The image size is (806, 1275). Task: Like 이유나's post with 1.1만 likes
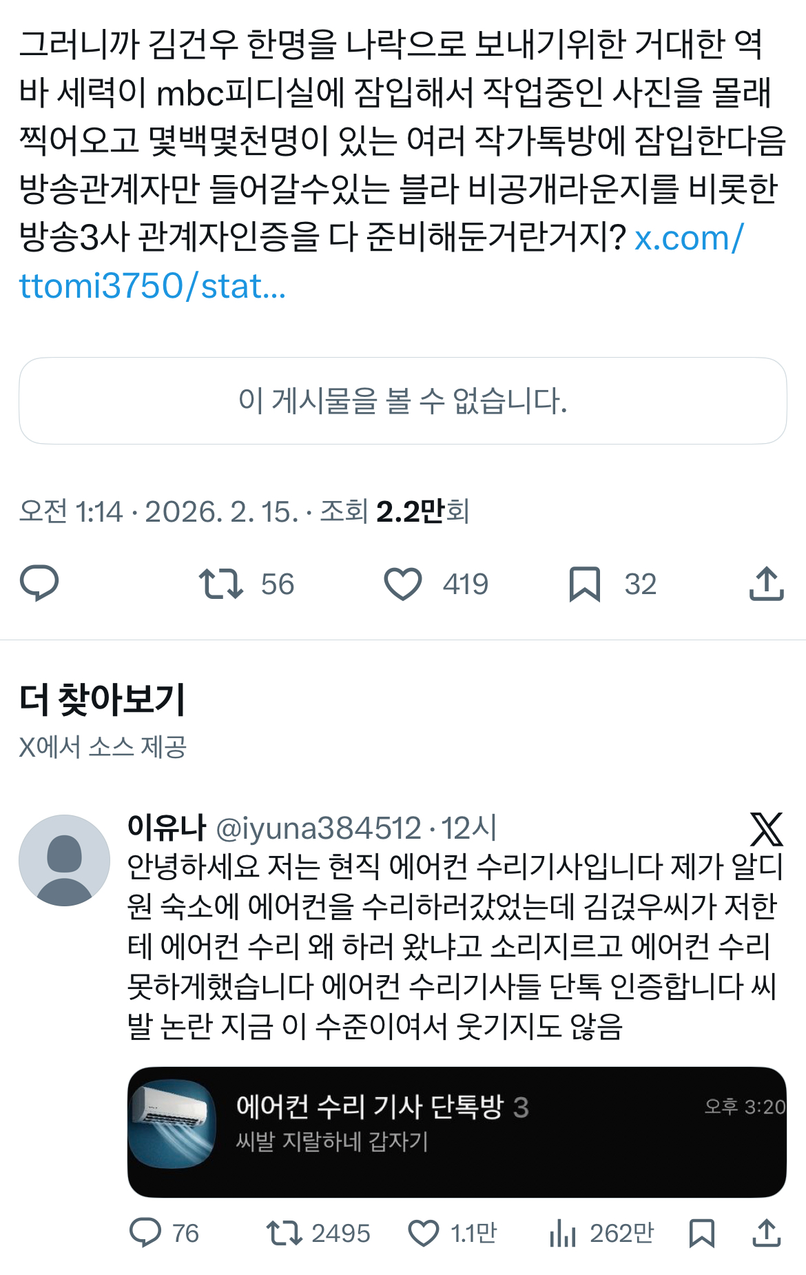pos(424,1232)
